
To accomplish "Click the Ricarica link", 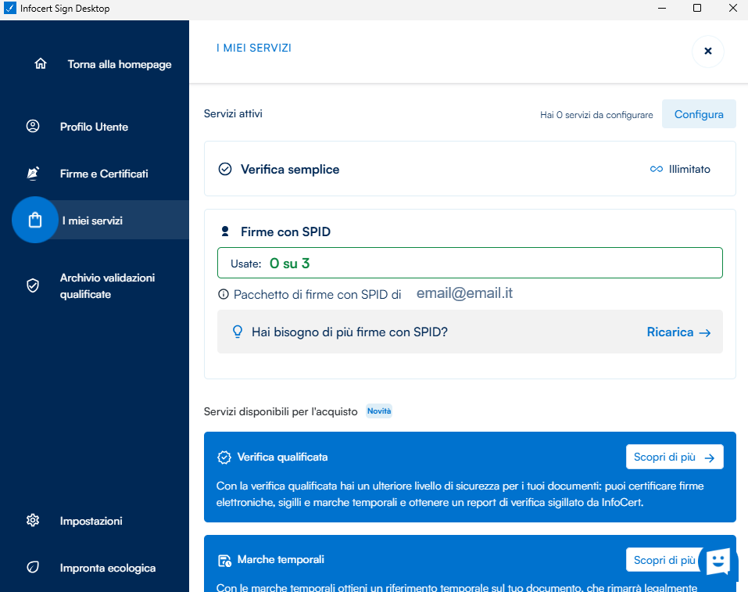I will coord(670,332).
